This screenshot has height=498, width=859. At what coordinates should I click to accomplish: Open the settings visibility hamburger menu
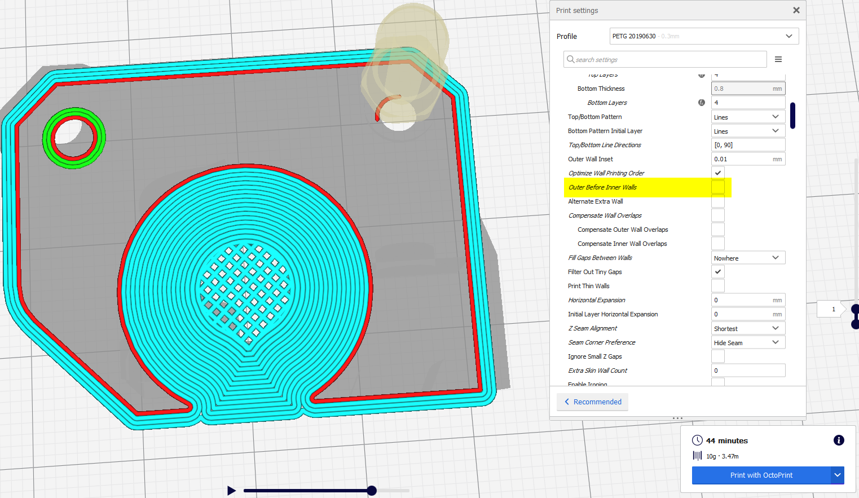[x=778, y=59]
